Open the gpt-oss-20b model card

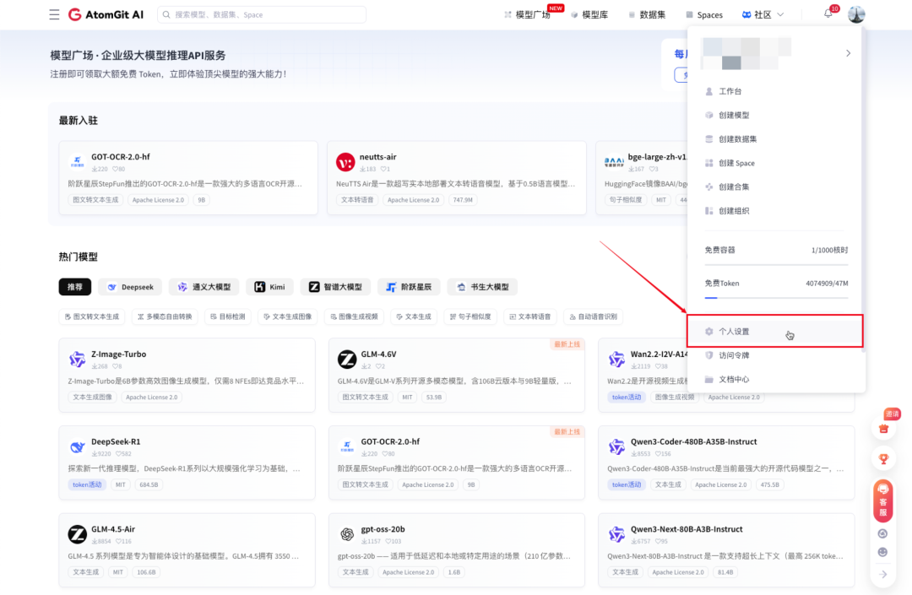(x=457, y=549)
